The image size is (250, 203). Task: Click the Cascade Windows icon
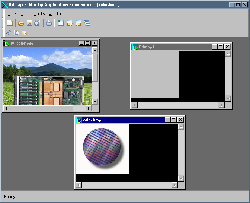coord(87,23)
